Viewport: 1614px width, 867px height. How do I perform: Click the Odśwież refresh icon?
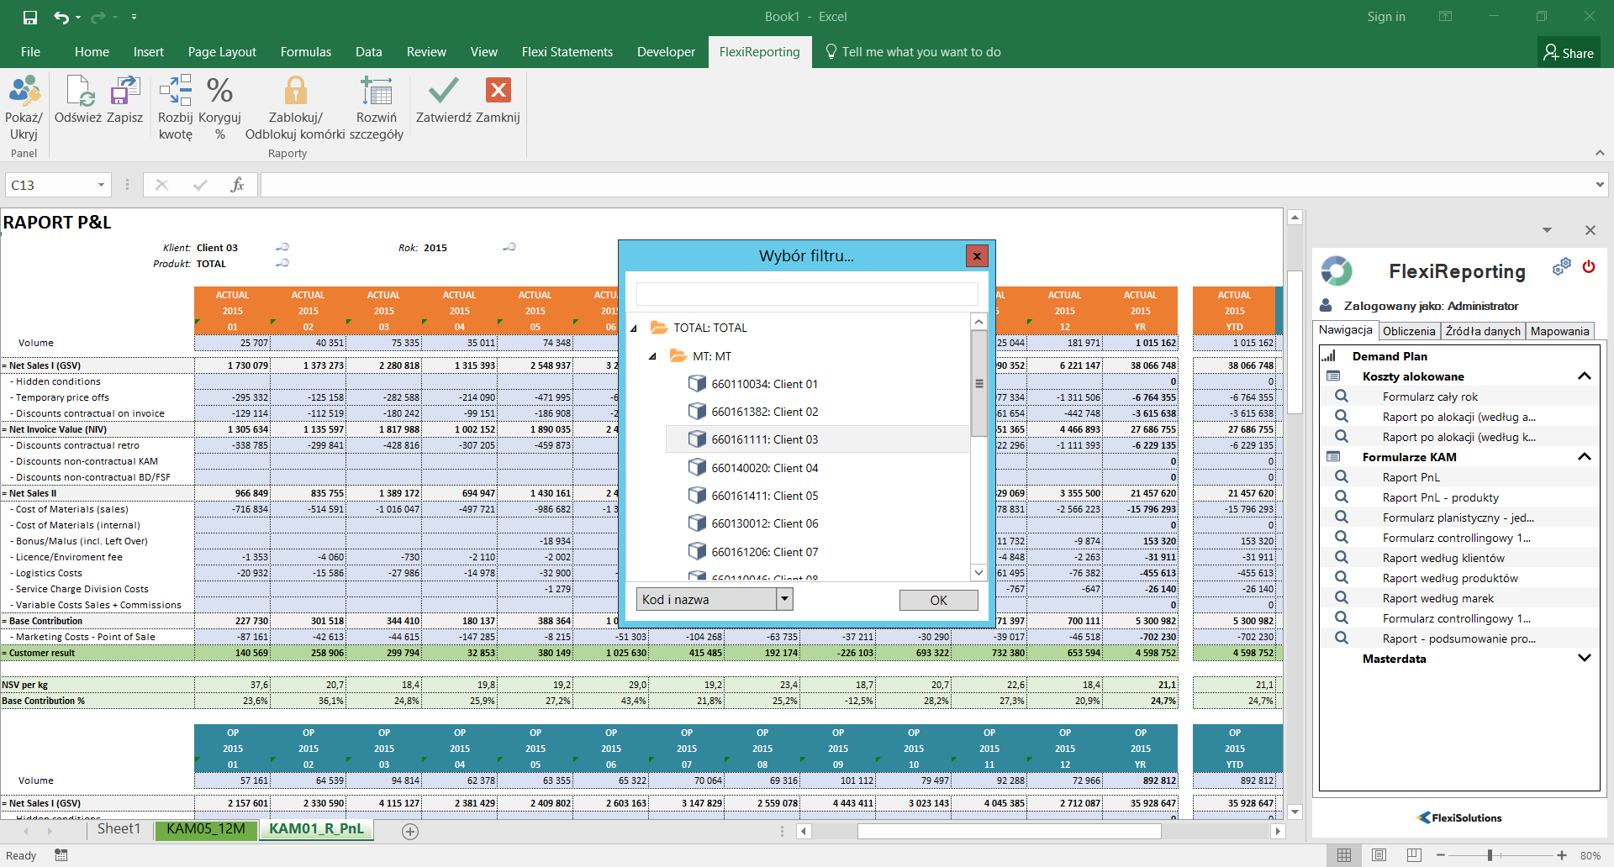pos(78,92)
